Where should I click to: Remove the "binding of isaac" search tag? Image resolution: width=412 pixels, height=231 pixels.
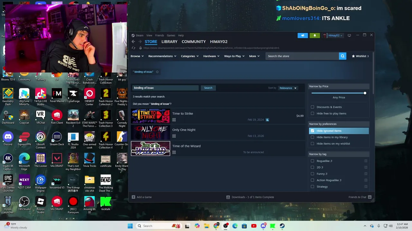point(157,72)
